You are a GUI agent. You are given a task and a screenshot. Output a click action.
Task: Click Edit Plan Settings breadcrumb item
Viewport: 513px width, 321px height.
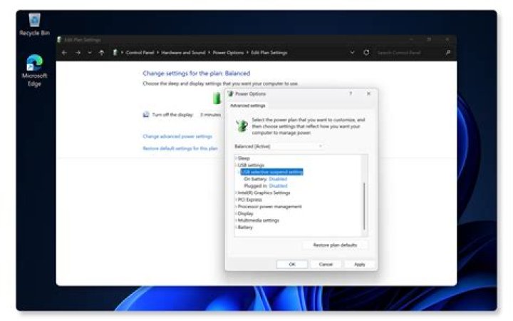(x=269, y=53)
